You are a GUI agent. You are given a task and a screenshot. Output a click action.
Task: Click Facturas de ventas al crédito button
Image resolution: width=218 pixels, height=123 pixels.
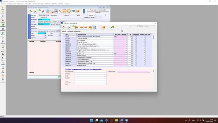98,10
